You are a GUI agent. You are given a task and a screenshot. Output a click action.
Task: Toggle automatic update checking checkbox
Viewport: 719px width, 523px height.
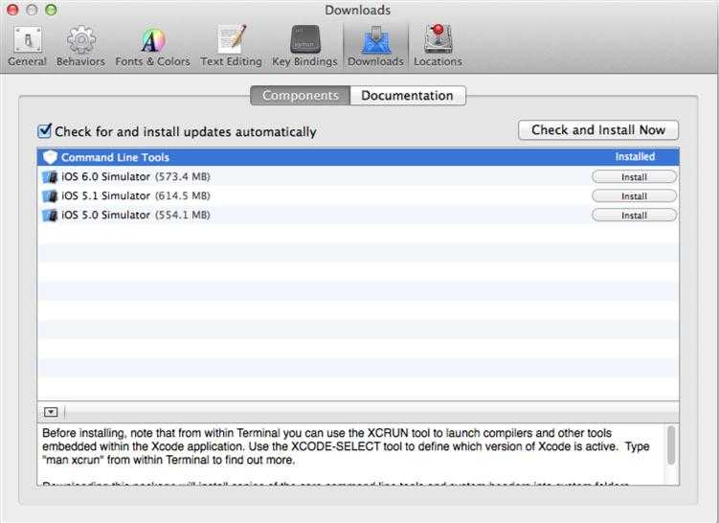click(44, 130)
